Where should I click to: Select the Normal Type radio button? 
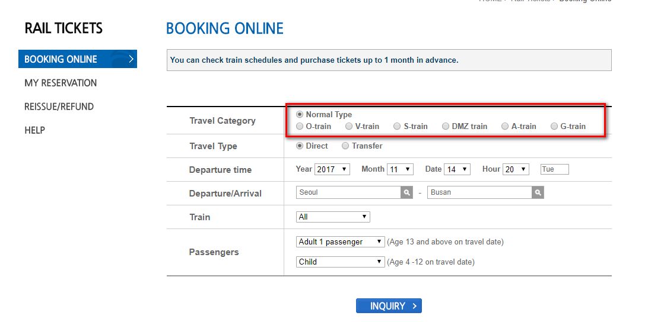point(300,115)
